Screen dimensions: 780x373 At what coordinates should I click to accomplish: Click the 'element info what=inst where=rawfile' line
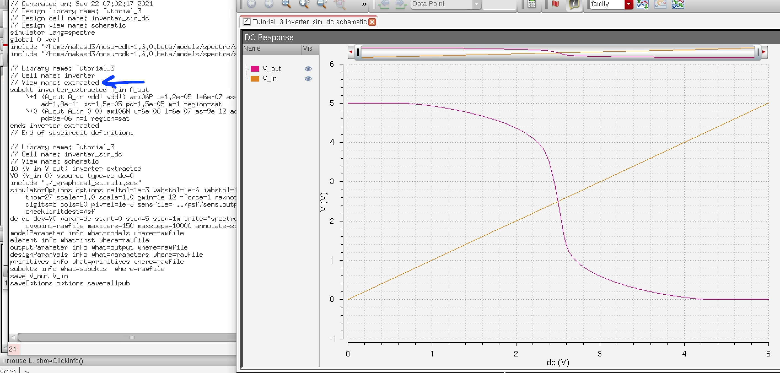[x=80, y=240]
